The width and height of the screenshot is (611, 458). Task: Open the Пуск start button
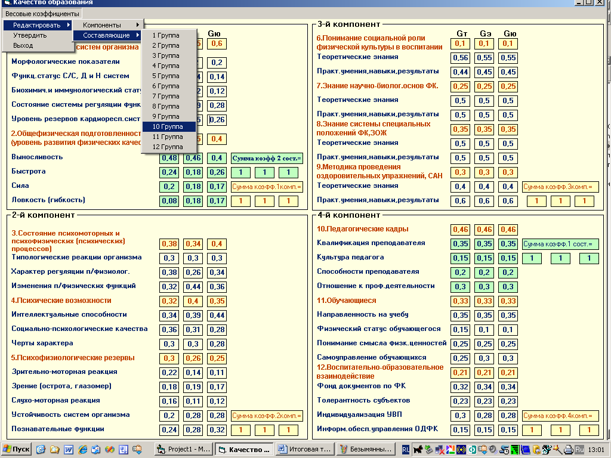[16, 450]
